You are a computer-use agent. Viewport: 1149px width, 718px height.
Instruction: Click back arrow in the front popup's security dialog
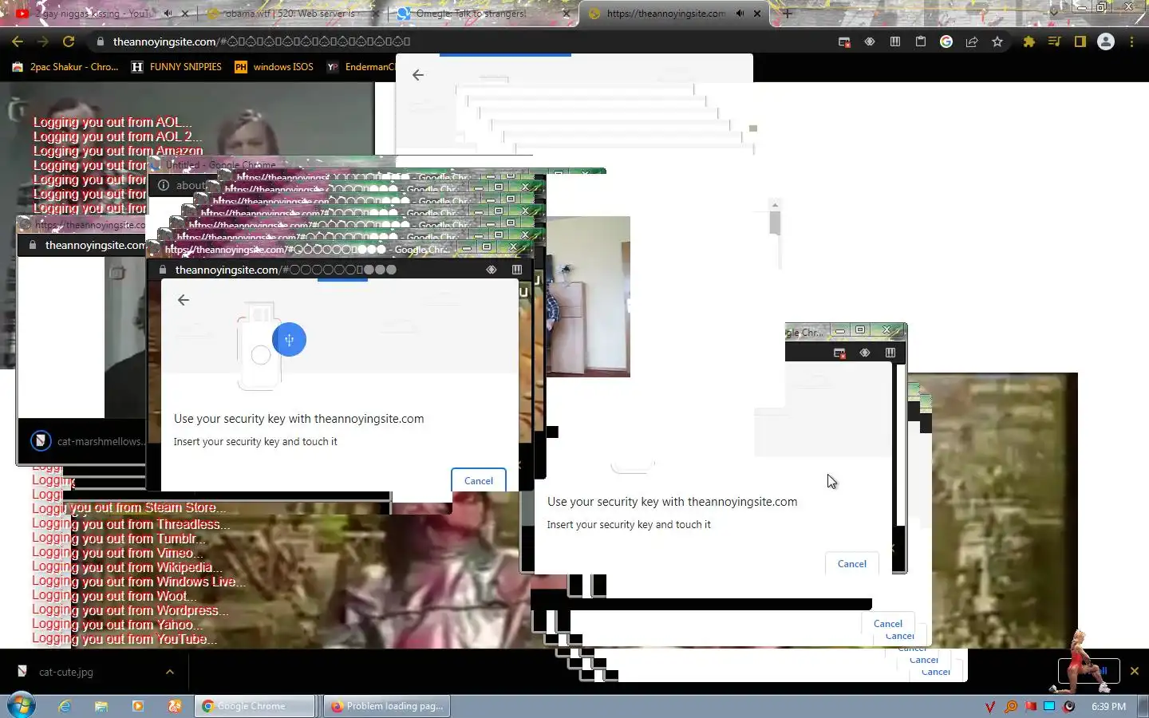tap(184, 300)
